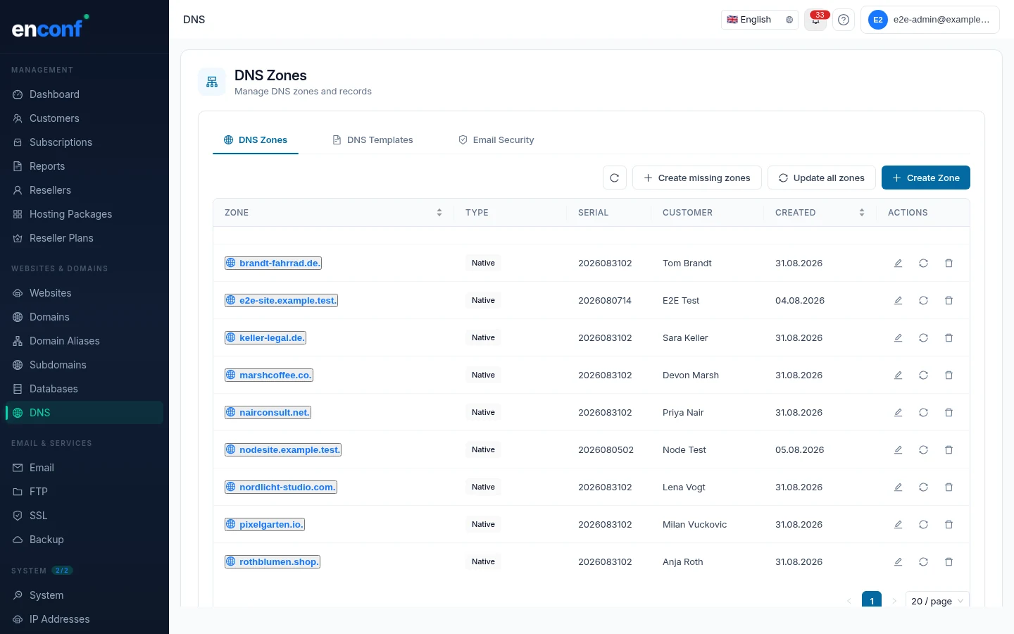Open the brandt-fahrrad.de. zone link

point(273,263)
